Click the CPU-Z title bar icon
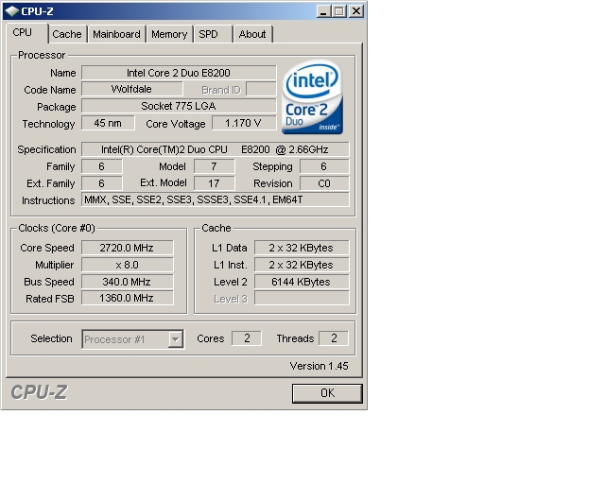The image size is (605, 484). click(11, 10)
